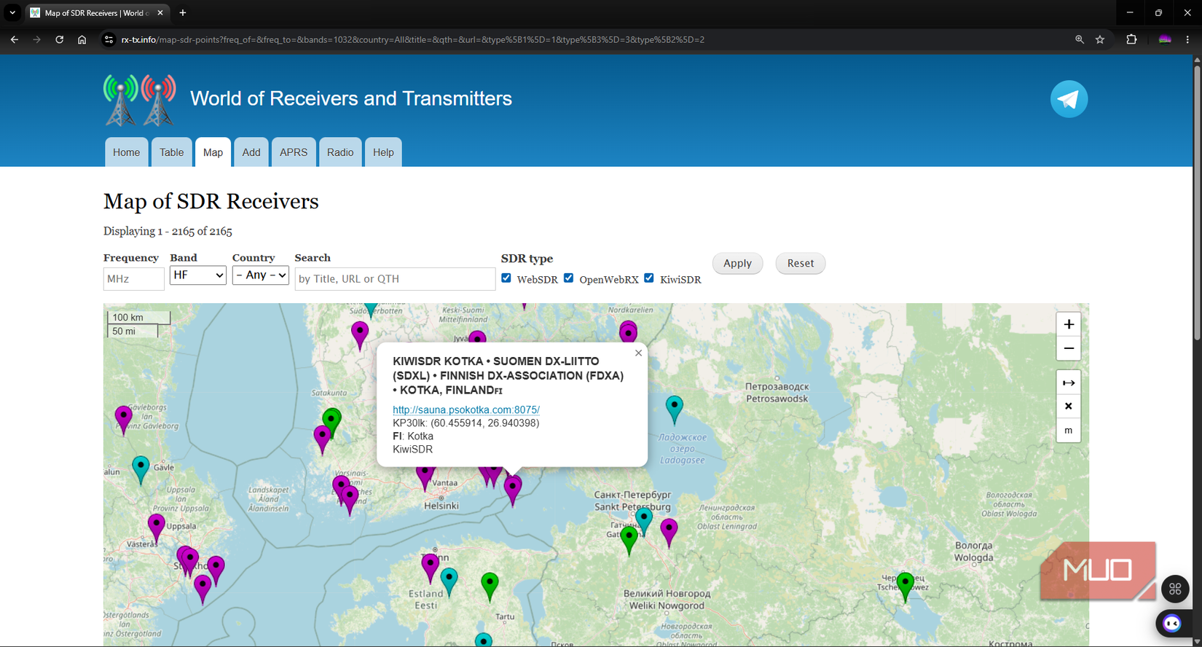Switch to the Home tab
The image size is (1202, 647).
tap(127, 152)
